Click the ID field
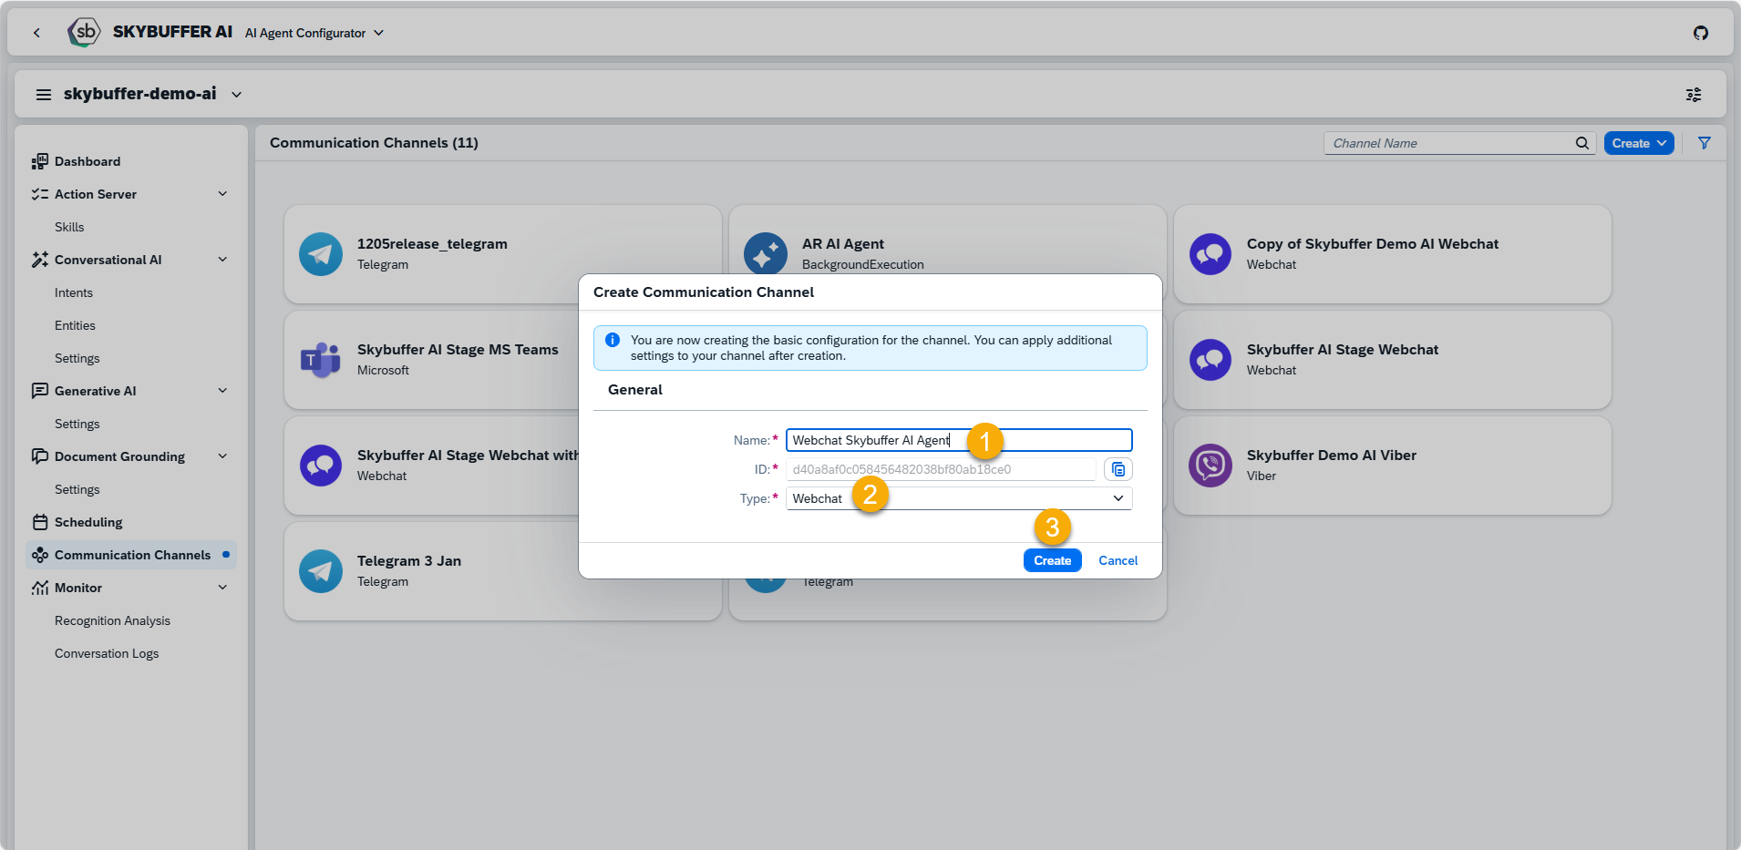Viewport: 1741px width, 850px height. tap(941, 469)
